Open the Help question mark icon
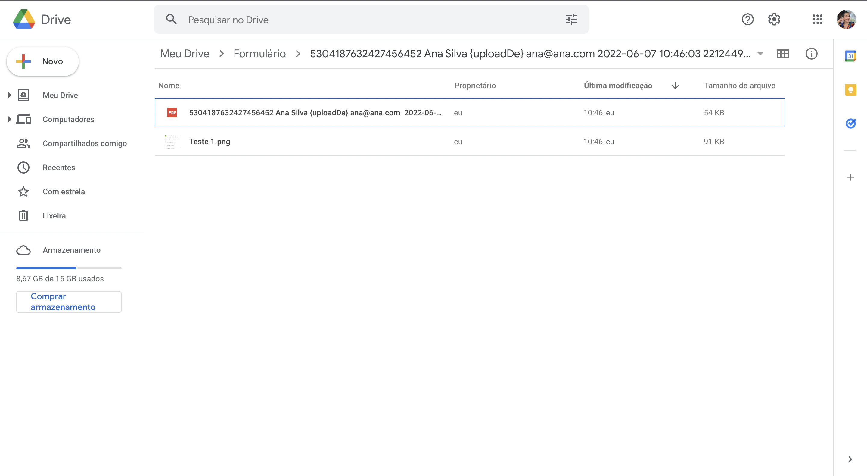Viewport: 867px width, 476px height. coord(747,20)
